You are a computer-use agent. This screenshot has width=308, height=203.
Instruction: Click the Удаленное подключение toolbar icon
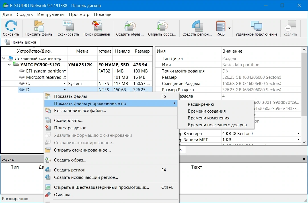pos(256,26)
